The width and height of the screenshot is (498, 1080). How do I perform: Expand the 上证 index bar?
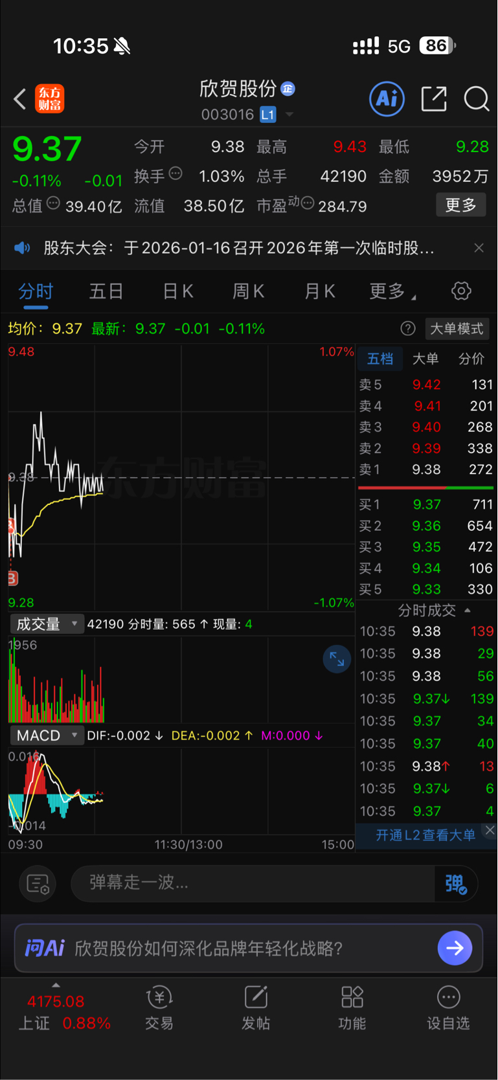pos(56,985)
